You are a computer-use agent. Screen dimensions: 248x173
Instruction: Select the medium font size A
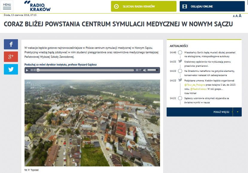pyautogui.click(x=236, y=16)
